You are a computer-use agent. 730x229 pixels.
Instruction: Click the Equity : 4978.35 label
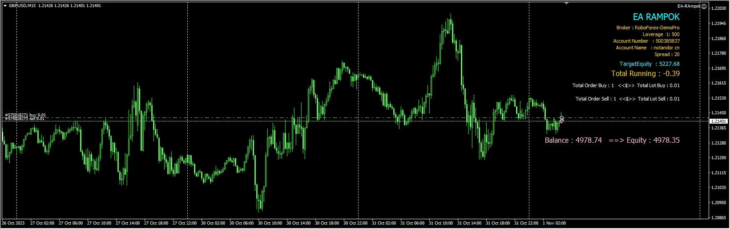click(653, 141)
